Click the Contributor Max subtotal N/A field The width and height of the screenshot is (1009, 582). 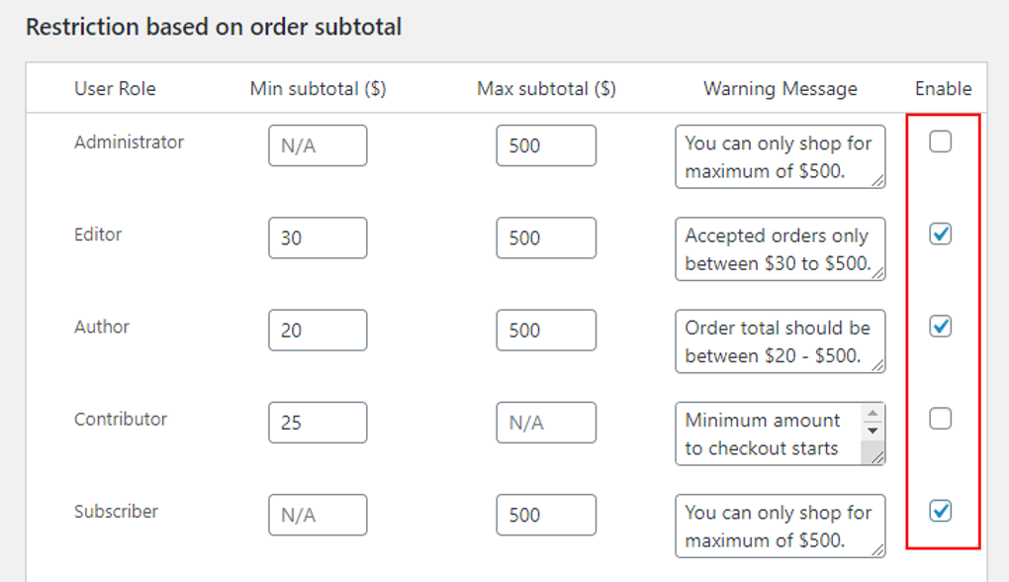(545, 423)
